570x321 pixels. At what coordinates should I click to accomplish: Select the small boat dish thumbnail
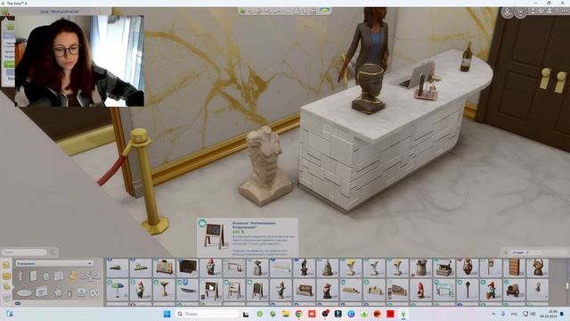click(187, 290)
